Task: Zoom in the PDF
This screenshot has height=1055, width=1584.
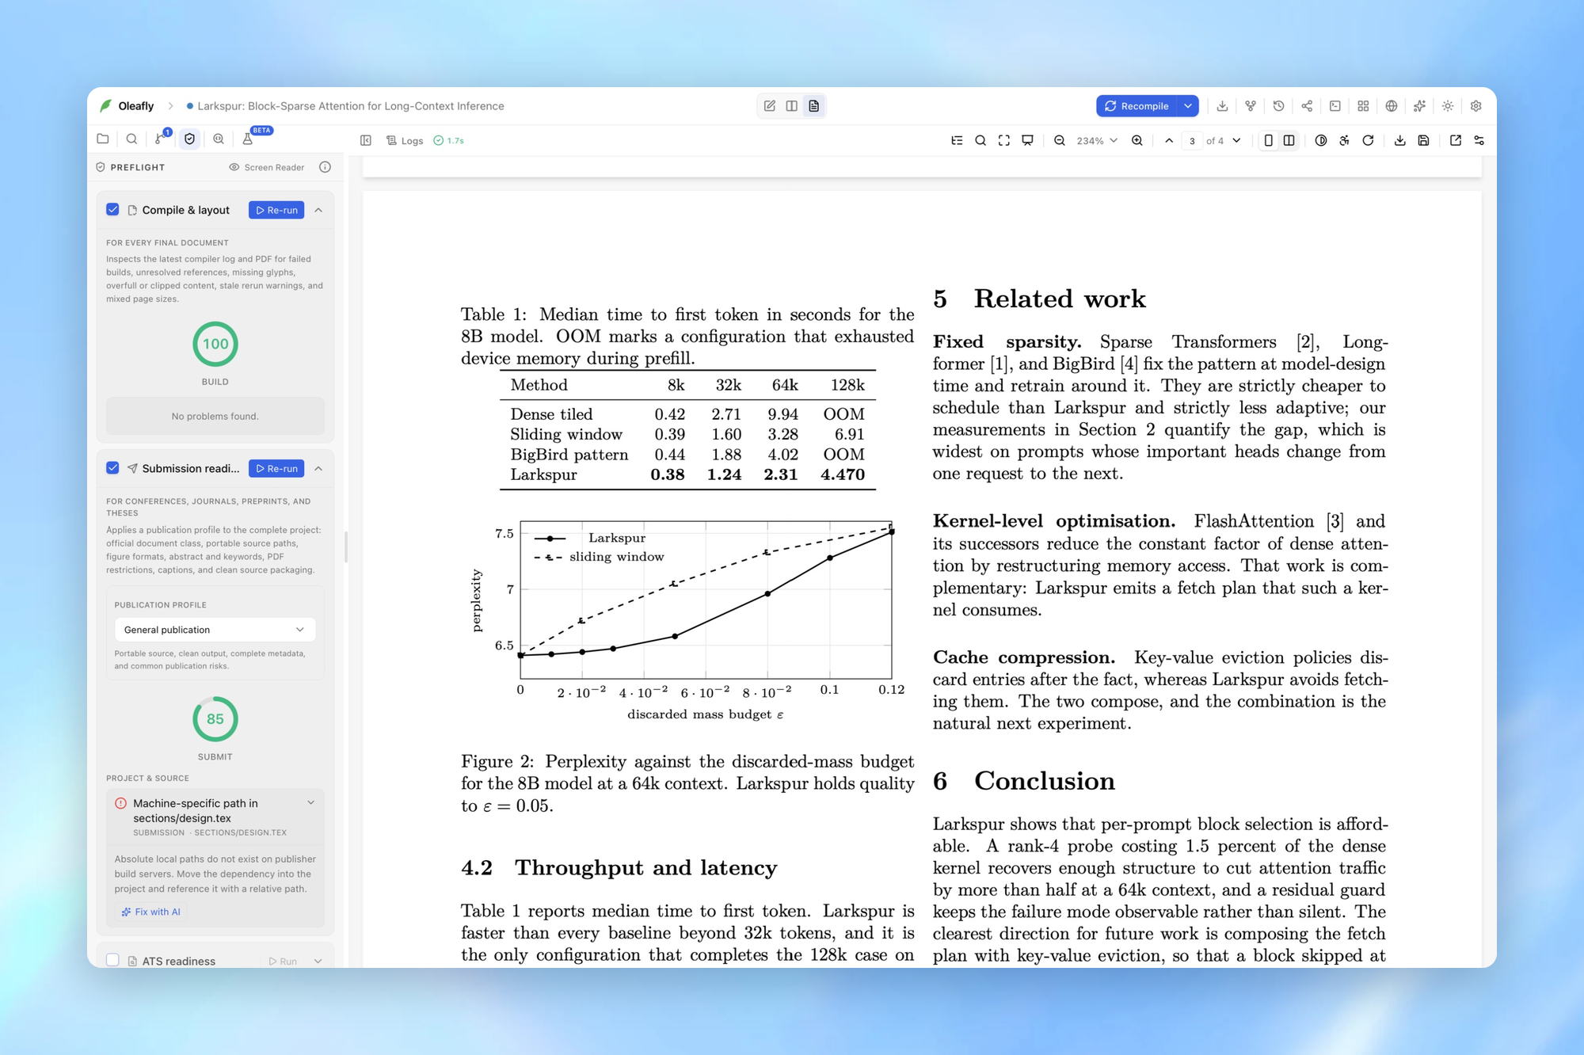Action: 1137,140
